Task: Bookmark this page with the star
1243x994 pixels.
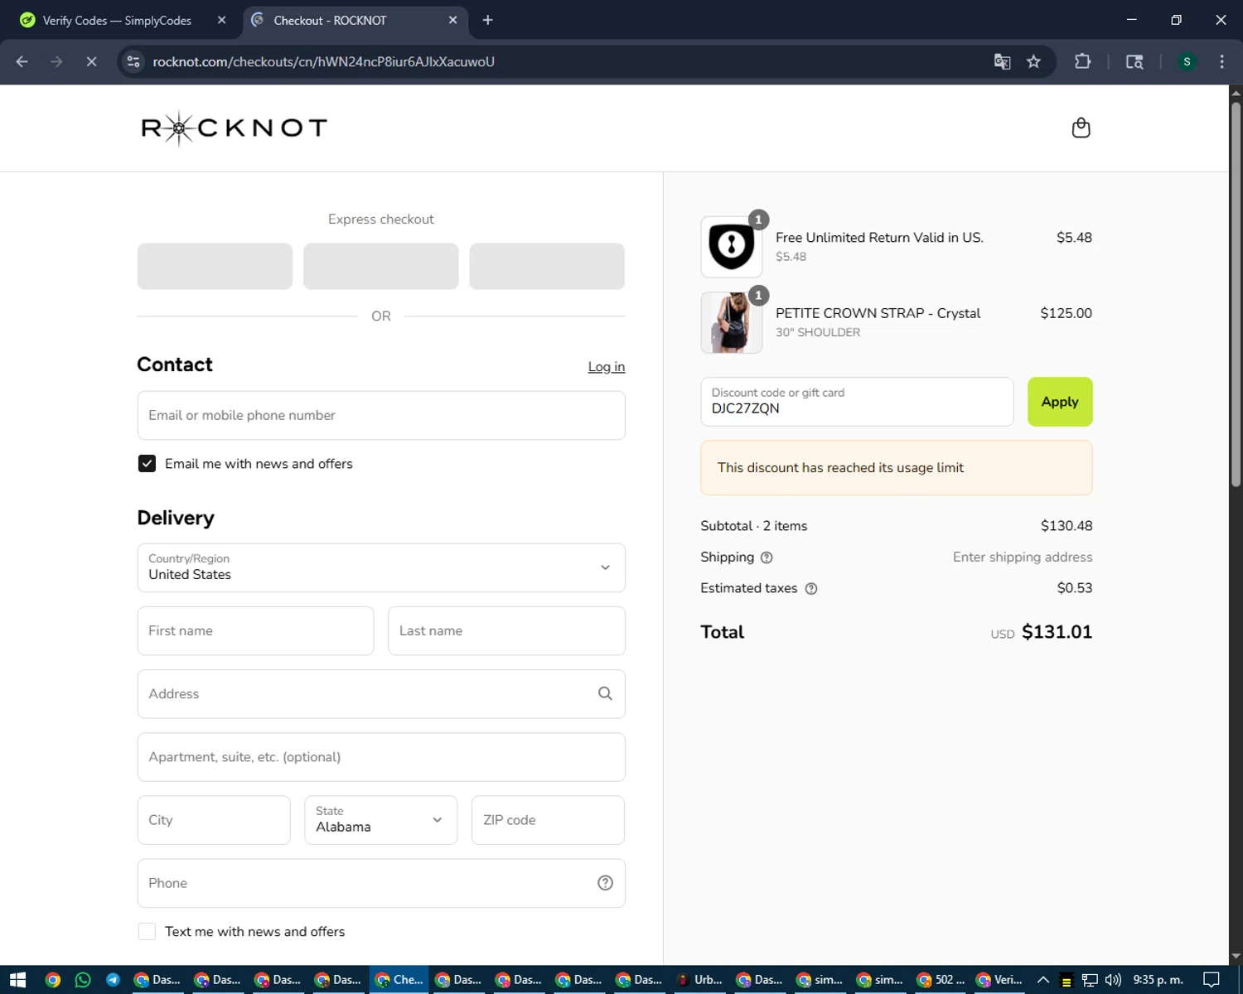Action: [1033, 61]
